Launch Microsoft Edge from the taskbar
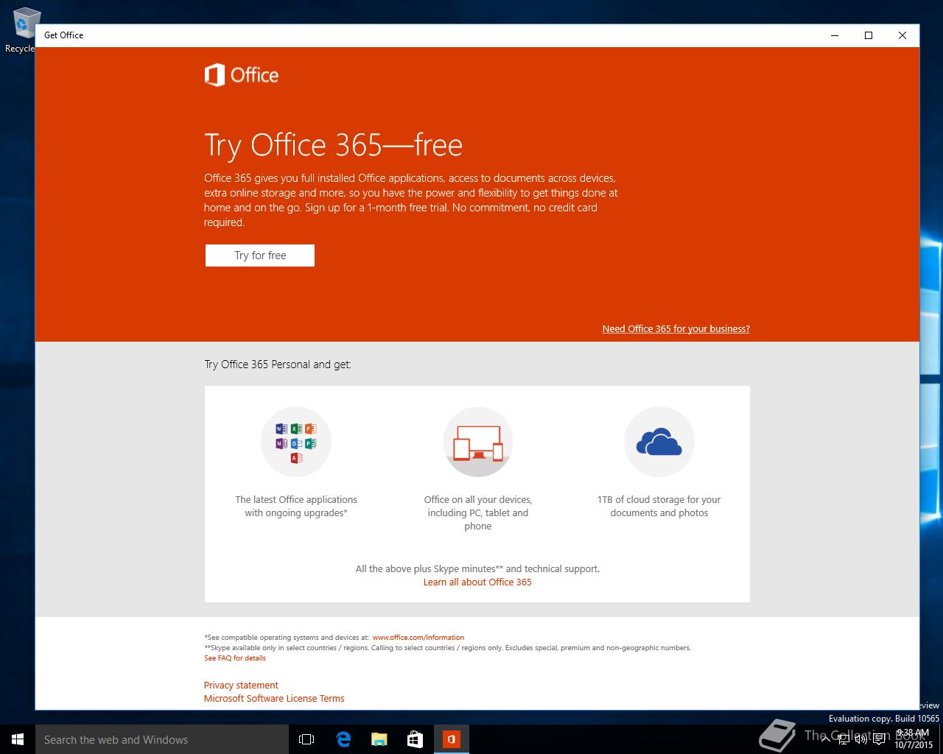 (x=343, y=739)
